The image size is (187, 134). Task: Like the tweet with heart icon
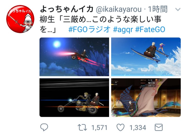coord(121,127)
